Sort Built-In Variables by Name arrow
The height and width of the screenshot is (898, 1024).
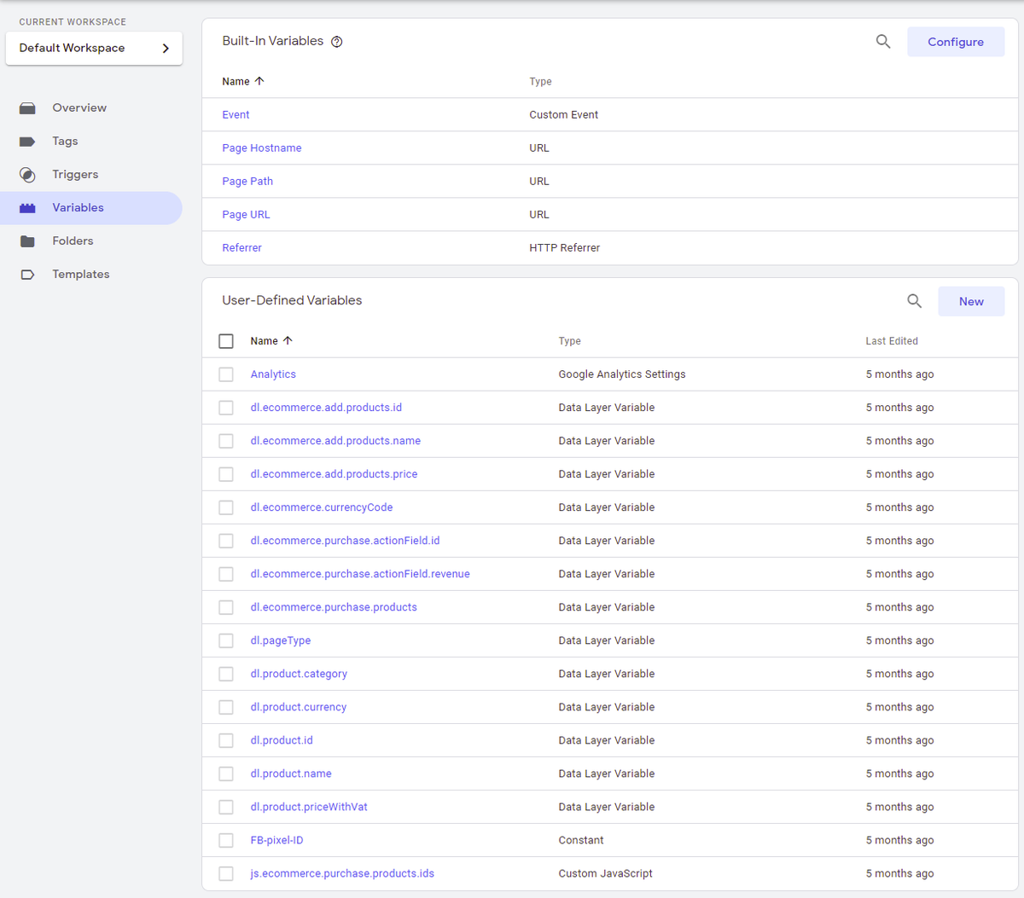[x=259, y=81]
